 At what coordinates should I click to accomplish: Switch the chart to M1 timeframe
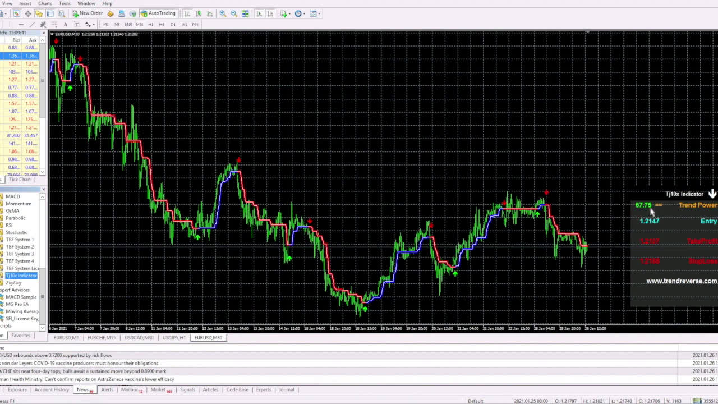tap(105, 24)
